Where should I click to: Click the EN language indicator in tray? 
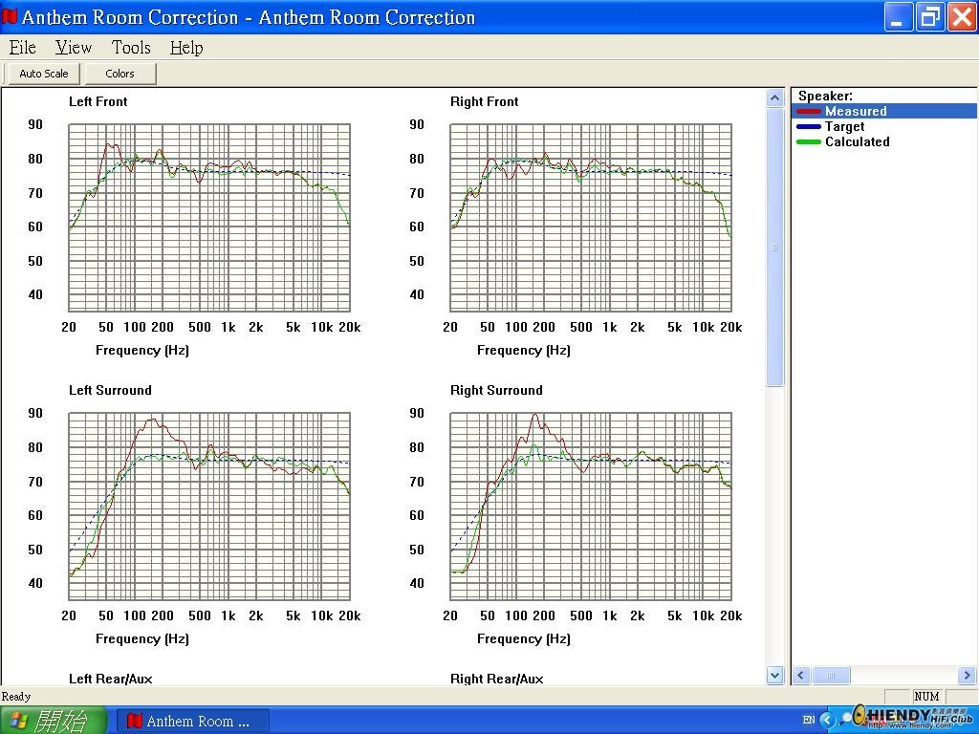(x=809, y=721)
